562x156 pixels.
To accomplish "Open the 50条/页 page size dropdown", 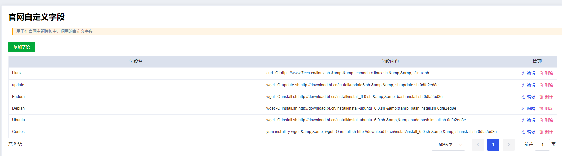I will [448, 145].
